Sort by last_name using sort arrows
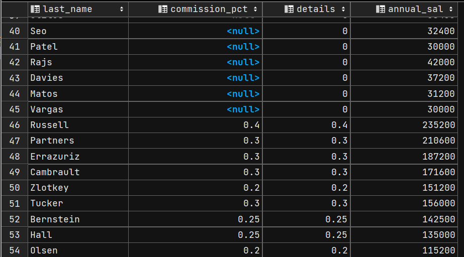464x257 pixels. pyautogui.click(x=122, y=9)
